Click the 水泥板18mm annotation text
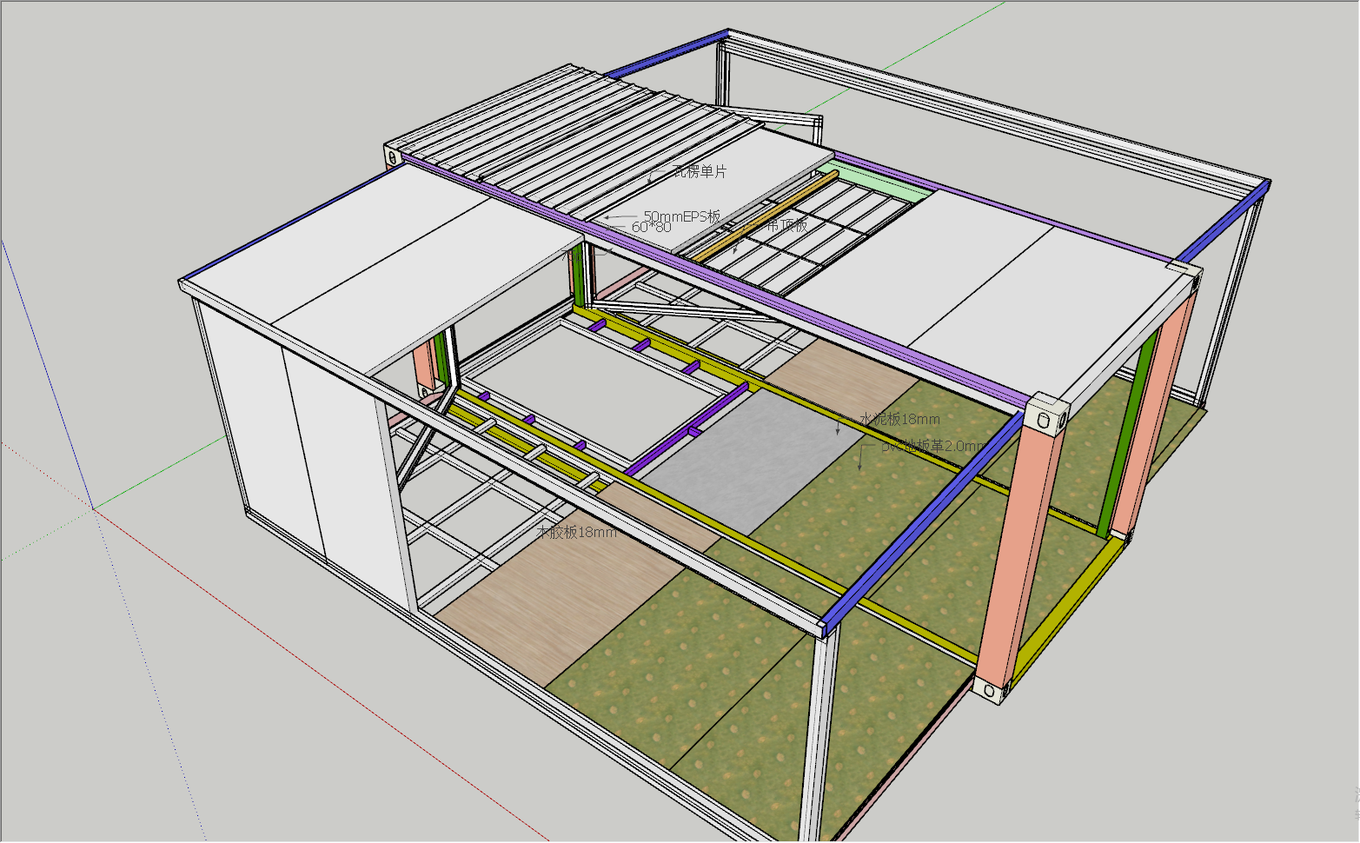 [x=899, y=419]
